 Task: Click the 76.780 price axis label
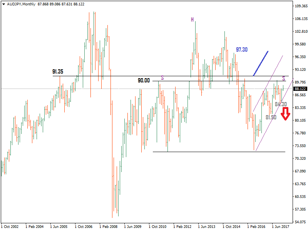[300, 133]
